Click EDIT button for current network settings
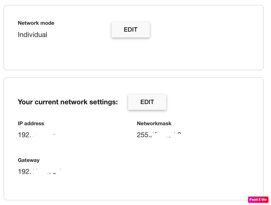 [x=147, y=102]
